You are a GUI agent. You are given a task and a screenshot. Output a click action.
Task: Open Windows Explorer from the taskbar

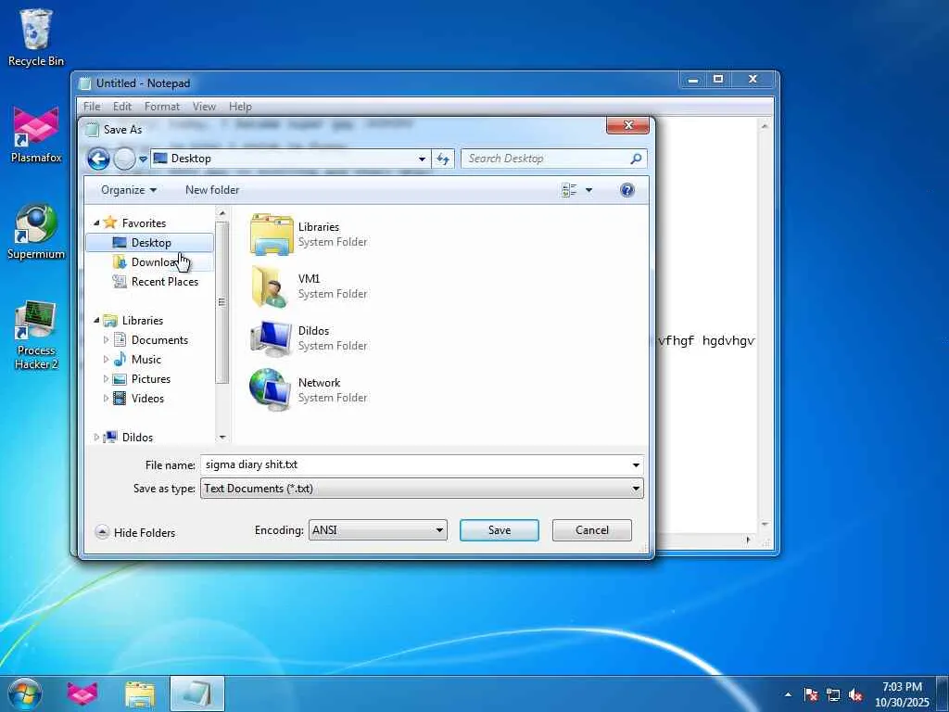(140, 693)
